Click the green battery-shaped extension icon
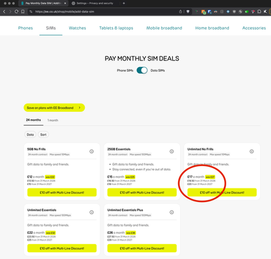Screen dimensions: 271x259 pos(247,12)
